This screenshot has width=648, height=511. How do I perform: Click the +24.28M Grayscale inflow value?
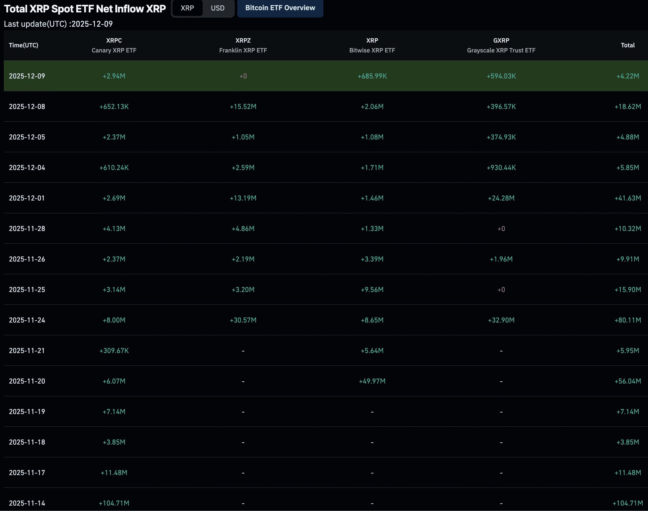[501, 198]
